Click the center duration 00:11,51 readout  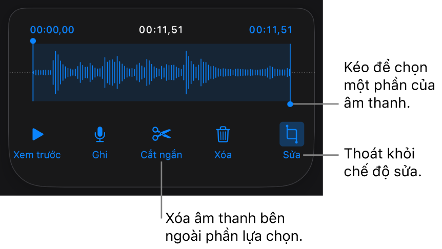(x=161, y=30)
